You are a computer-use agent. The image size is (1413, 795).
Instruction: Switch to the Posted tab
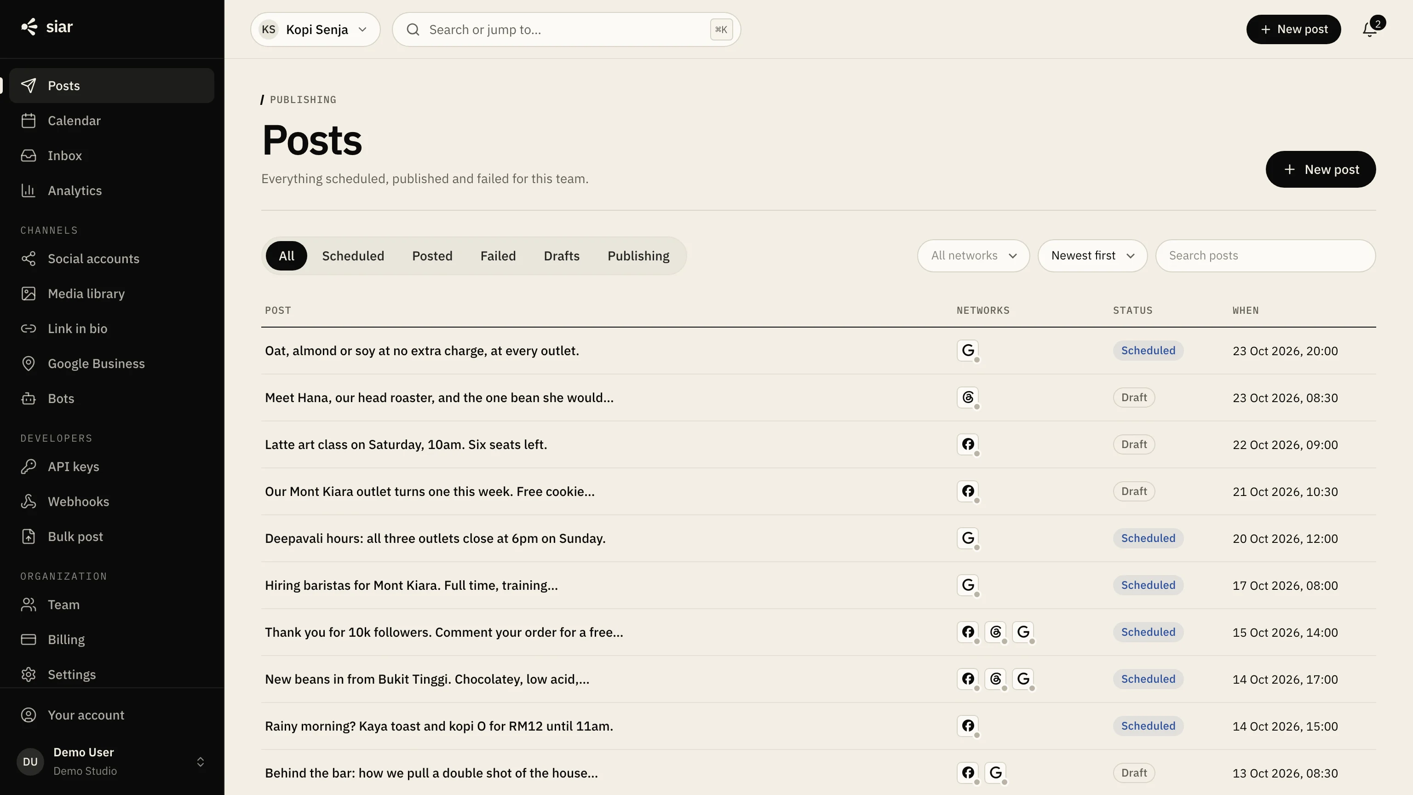click(432, 256)
